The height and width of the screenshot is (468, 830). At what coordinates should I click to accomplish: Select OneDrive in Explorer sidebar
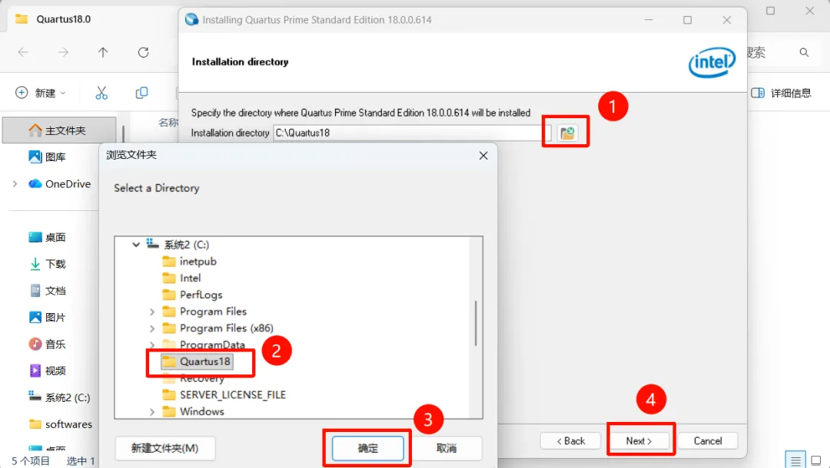[x=59, y=184]
